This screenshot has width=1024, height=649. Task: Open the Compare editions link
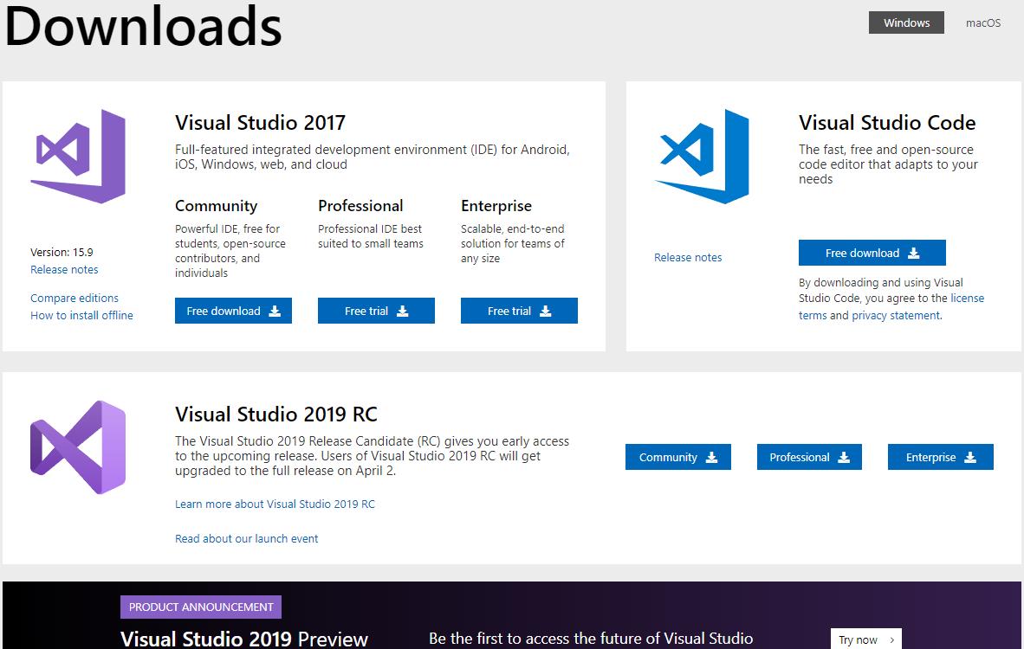pyautogui.click(x=75, y=299)
